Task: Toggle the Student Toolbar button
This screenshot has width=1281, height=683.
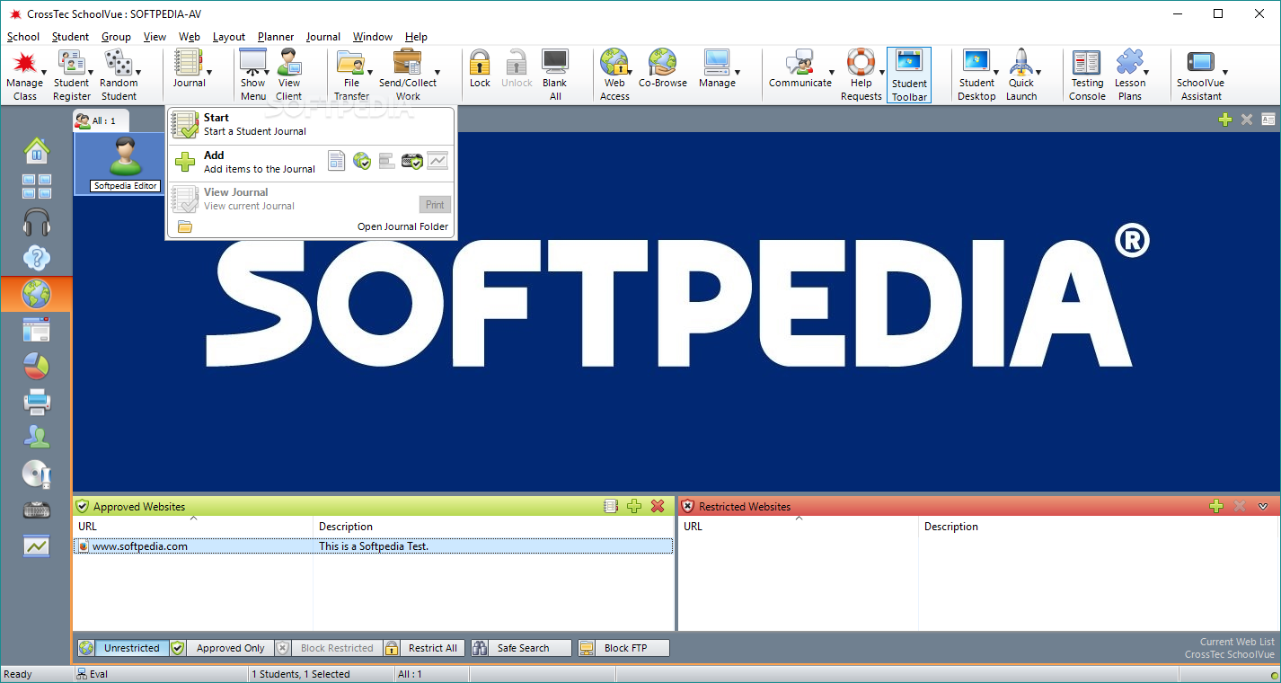Action: click(x=909, y=75)
